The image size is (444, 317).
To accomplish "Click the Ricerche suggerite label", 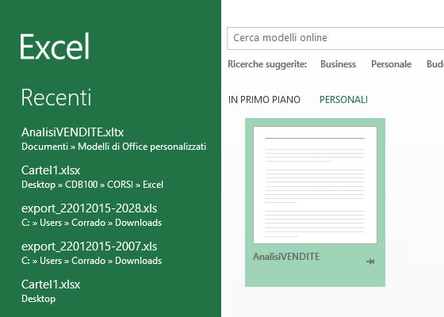I will coord(267,64).
